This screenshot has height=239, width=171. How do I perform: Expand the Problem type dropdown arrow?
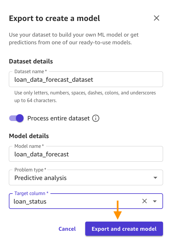tap(155, 178)
